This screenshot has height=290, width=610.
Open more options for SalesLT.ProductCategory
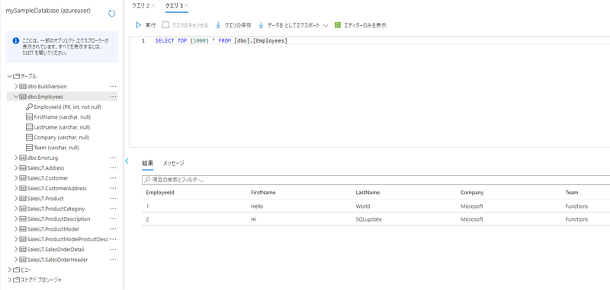[x=113, y=209]
